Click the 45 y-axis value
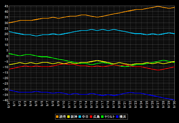Viewport: 179px width, 123px height. click(6, 6)
